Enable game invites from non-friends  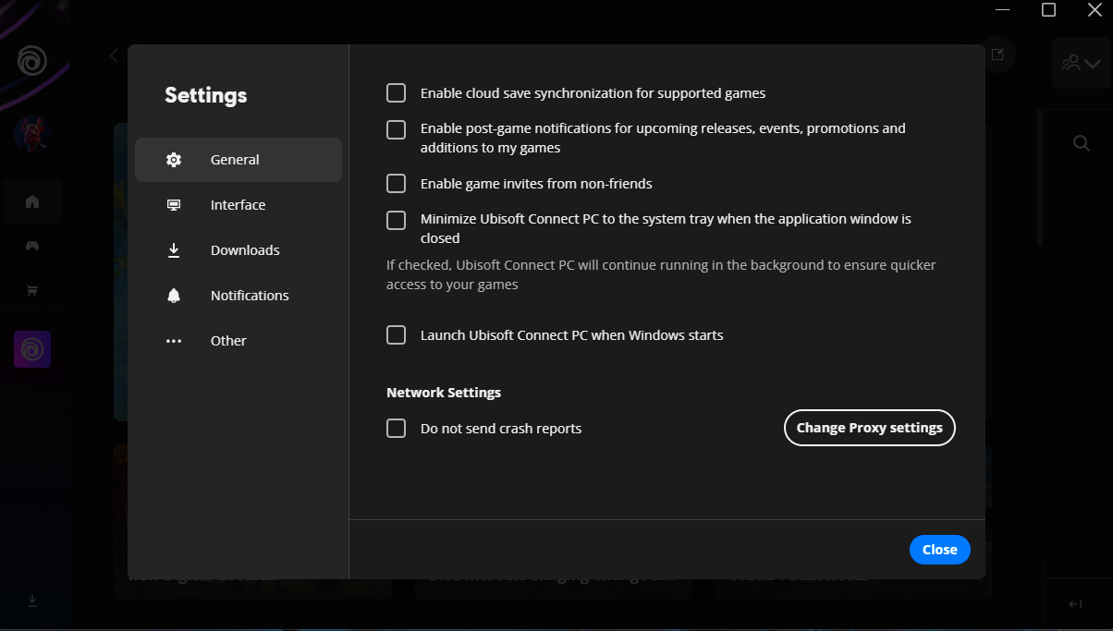pos(397,184)
